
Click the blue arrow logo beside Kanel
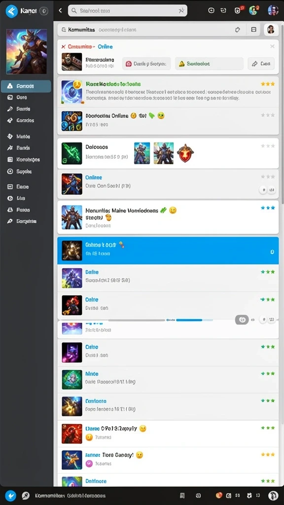click(12, 11)
